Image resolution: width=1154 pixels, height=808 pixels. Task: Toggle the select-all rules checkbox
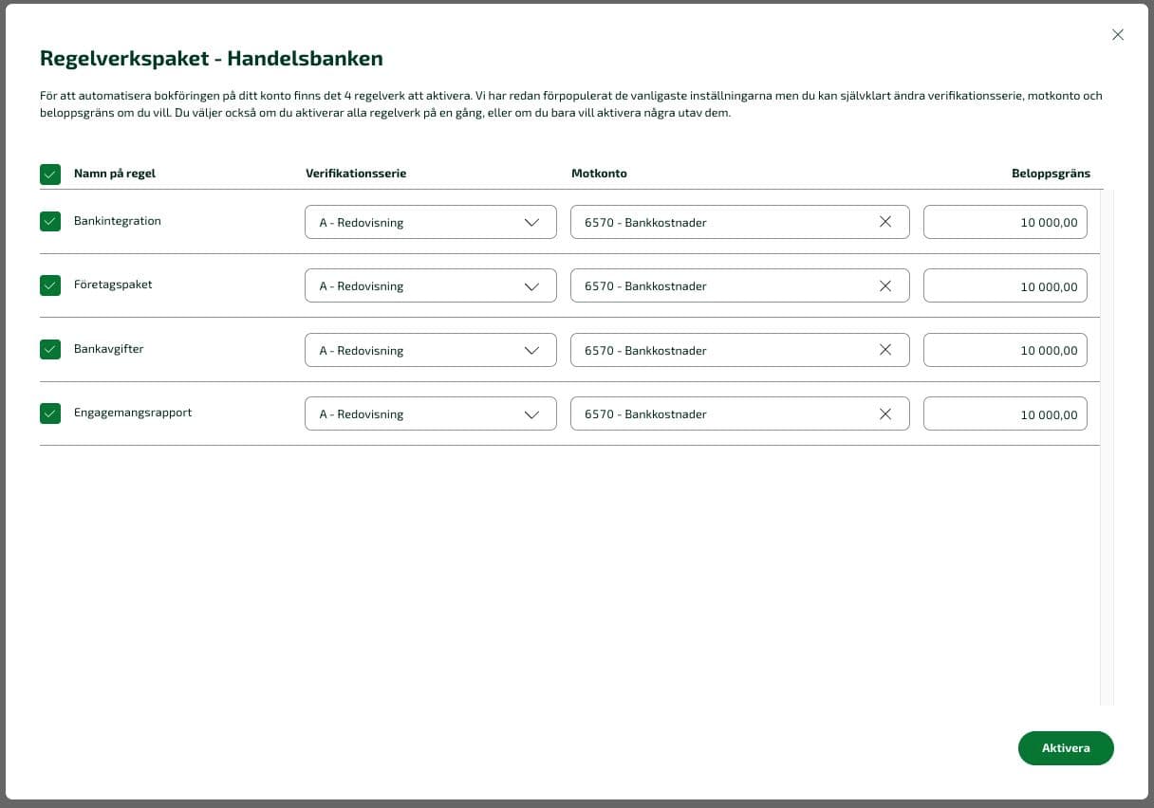tap(50, 174)
